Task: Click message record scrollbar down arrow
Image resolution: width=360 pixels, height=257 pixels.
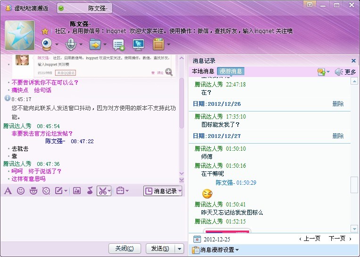Action: (354, 229)
